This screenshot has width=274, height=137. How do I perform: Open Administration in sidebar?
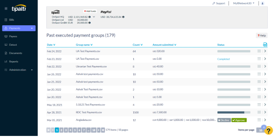click(18, 70)
